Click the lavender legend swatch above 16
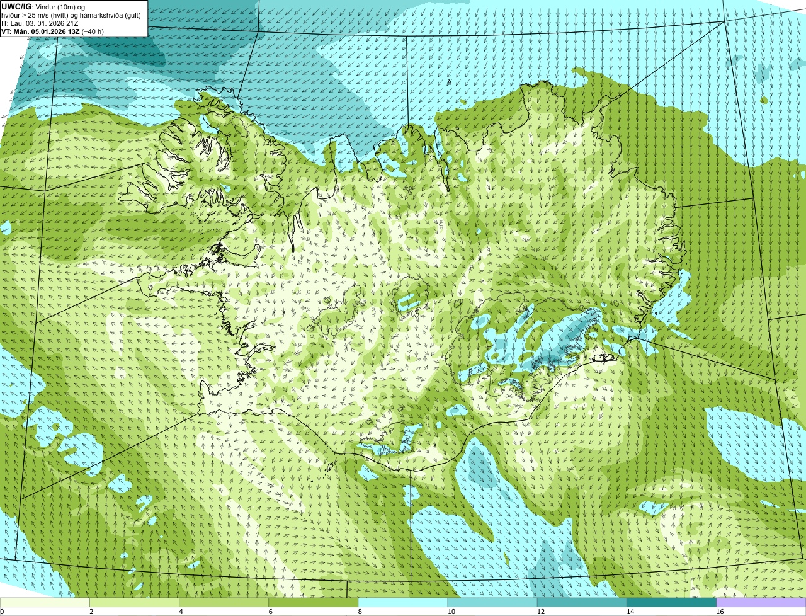 coord(761,602)
